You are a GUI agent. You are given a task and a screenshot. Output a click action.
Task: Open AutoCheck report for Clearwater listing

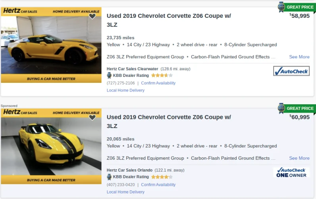tap(291, 71)
